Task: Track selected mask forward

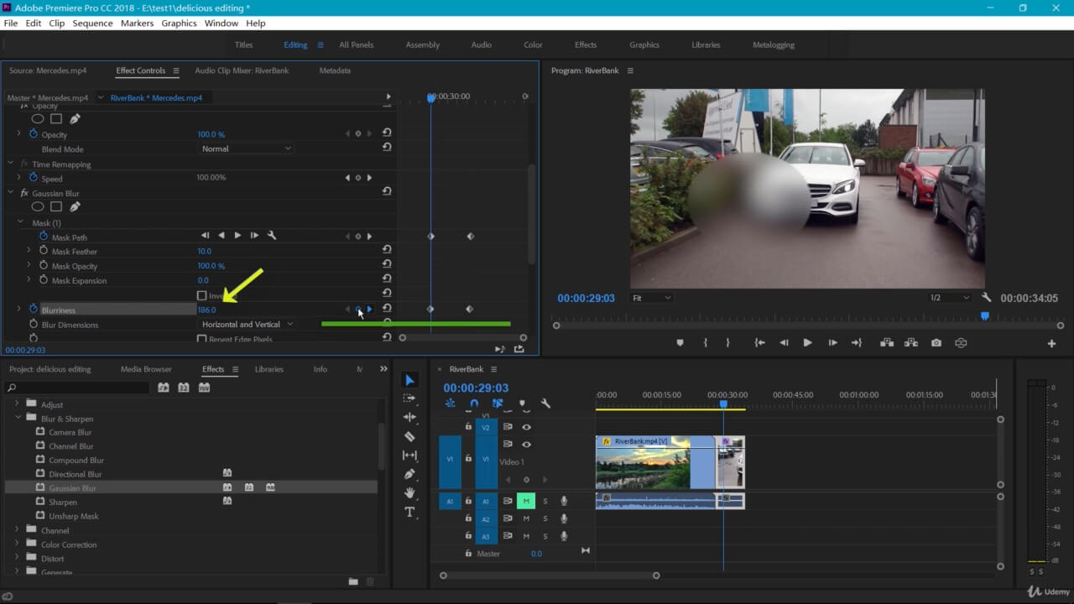Action: click(237, 236)
